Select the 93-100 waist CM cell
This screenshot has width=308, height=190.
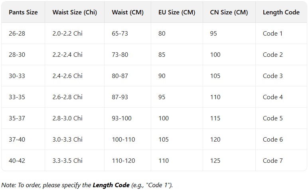click(121, 118)
